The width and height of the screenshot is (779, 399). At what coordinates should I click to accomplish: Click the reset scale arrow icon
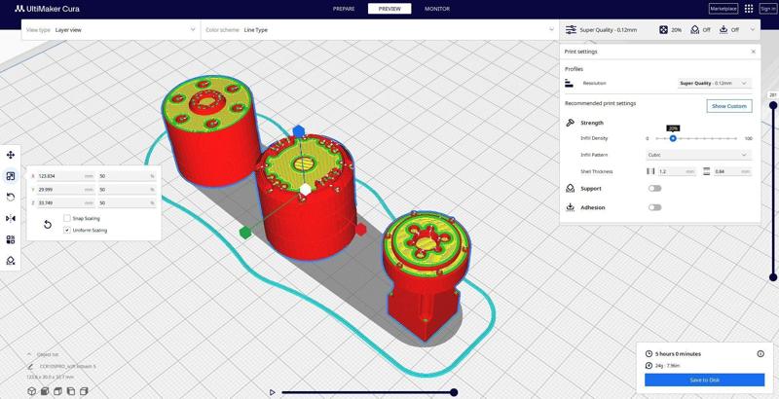point(48,225)
